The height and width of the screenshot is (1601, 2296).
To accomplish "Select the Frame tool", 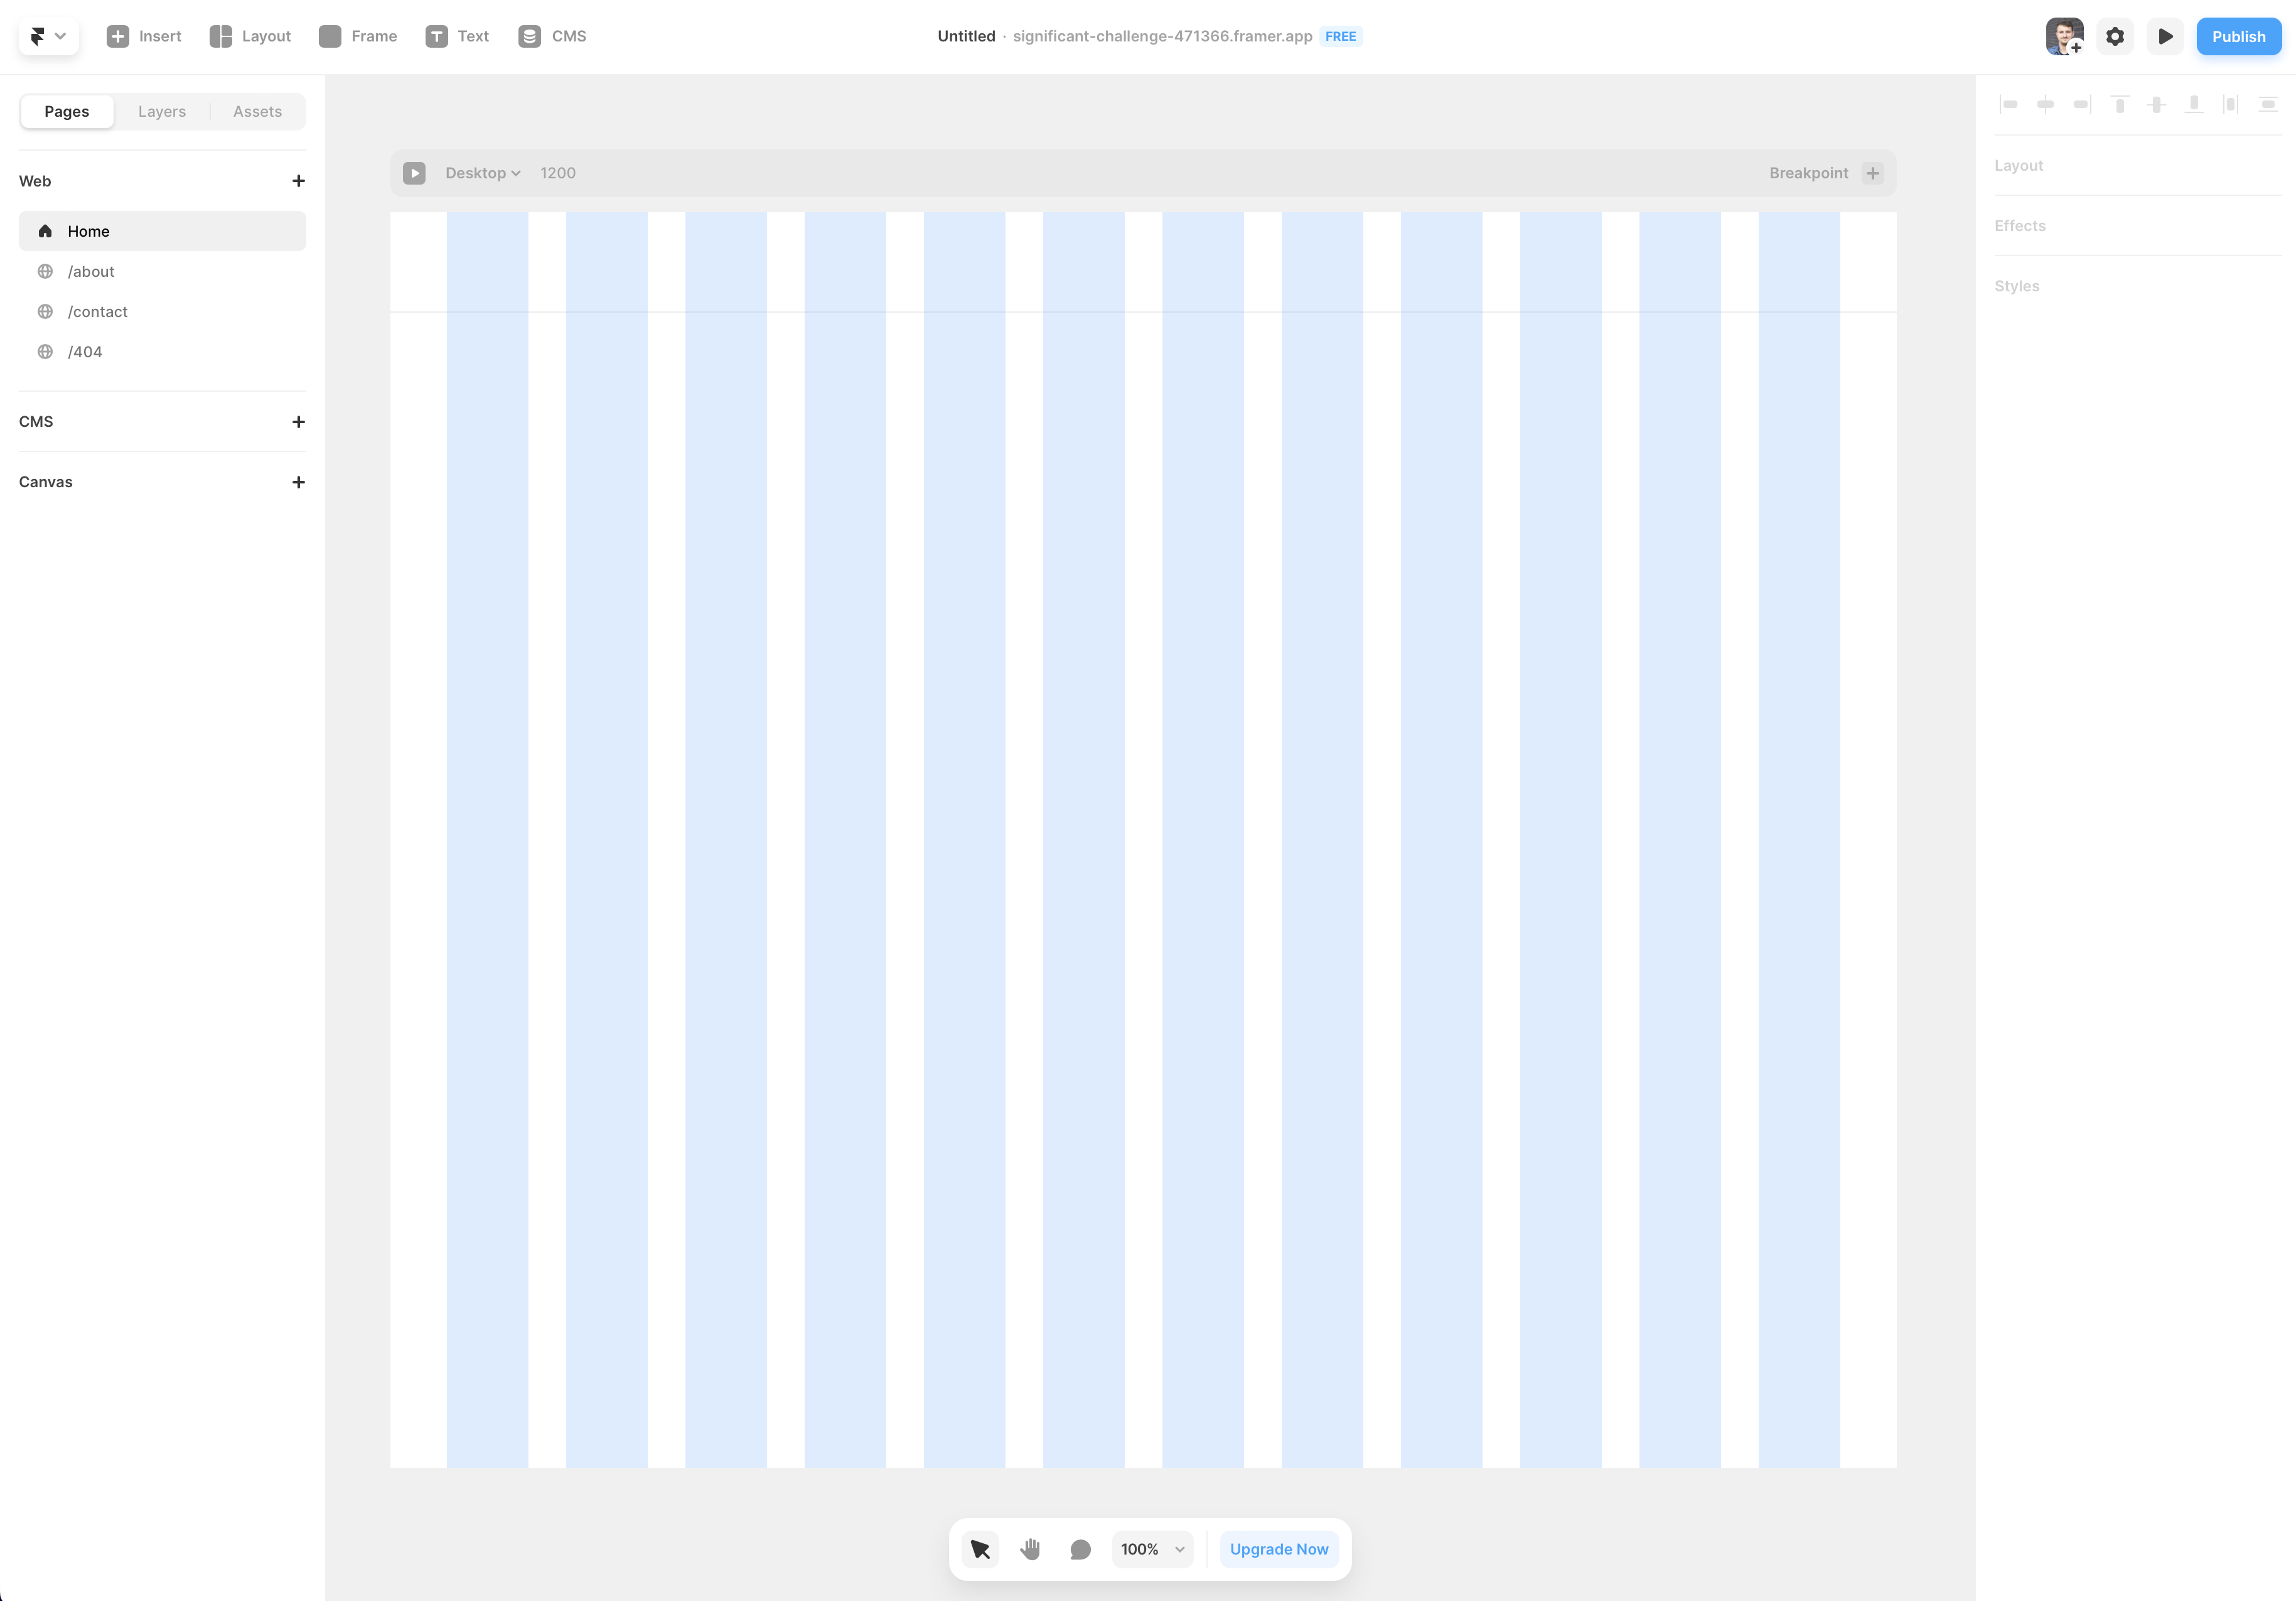I will pyautogui.click(x=358, y=36).
